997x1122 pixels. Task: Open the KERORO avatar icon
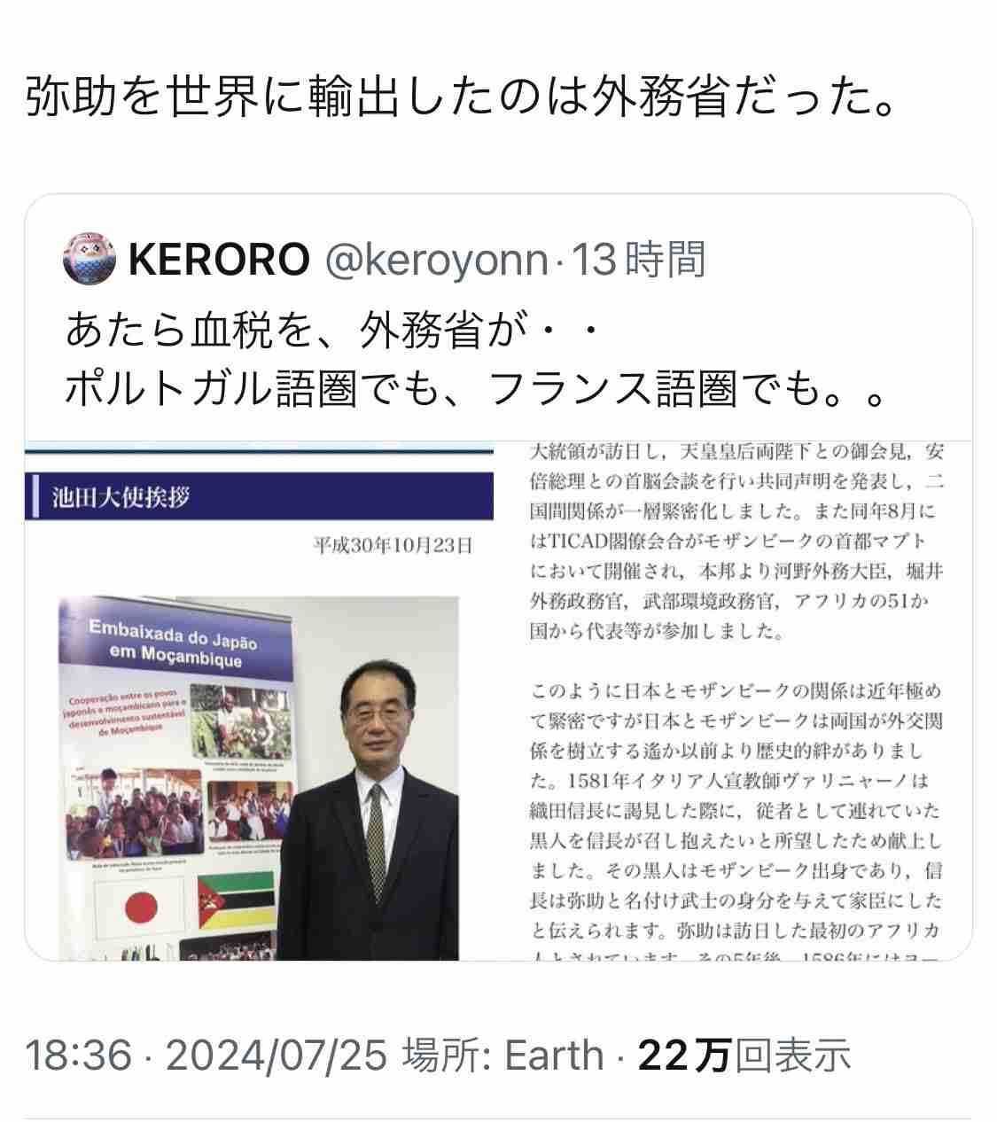90,261
